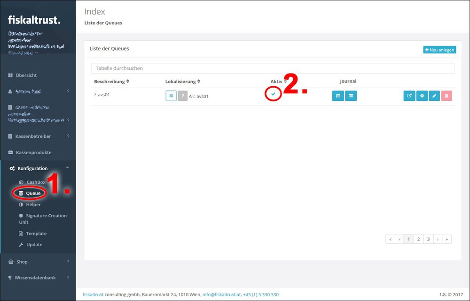This screenshot has width=470, height=301.
Task: Select CashBox in the sidebar
Action: pyautogui.click(x=36, y=182)
